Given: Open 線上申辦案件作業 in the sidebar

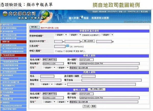Looking at the screenshot, I should click(x=13, y=35).
